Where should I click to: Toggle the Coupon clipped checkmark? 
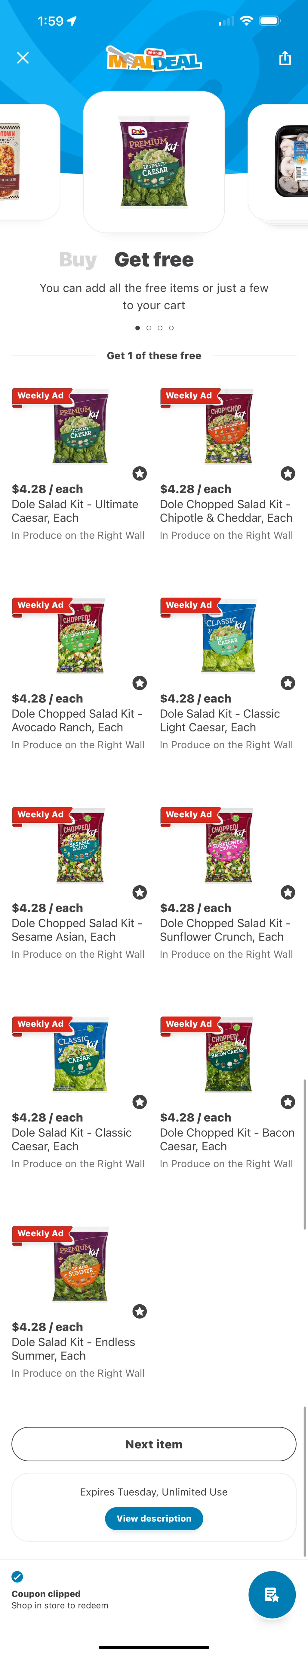click(x=17, y=1577)
